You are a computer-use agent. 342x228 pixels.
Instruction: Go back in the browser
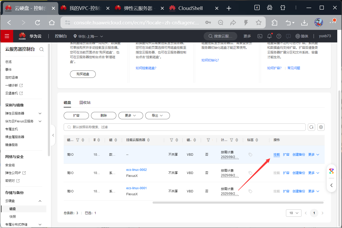[9, 23]
